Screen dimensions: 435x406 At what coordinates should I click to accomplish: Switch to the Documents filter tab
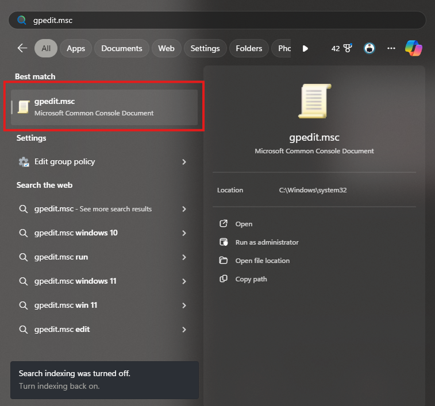pos(121,48)
